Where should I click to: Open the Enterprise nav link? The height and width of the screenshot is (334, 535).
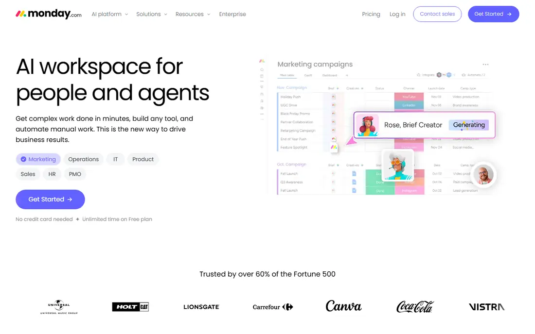click(x=232, y=14)
